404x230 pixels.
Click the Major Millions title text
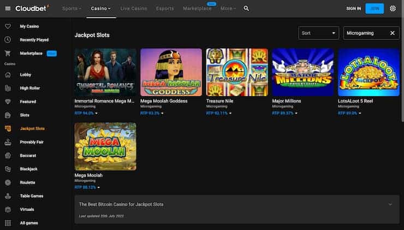pyautogui.click(x=287, y=101)
